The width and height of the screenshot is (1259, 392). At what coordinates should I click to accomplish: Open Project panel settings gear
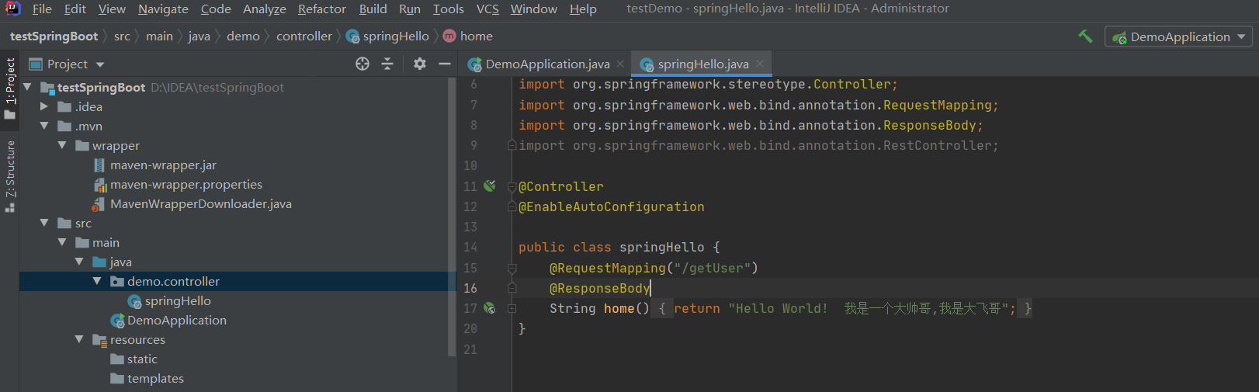pyautogui.click(x=420, y=64)
